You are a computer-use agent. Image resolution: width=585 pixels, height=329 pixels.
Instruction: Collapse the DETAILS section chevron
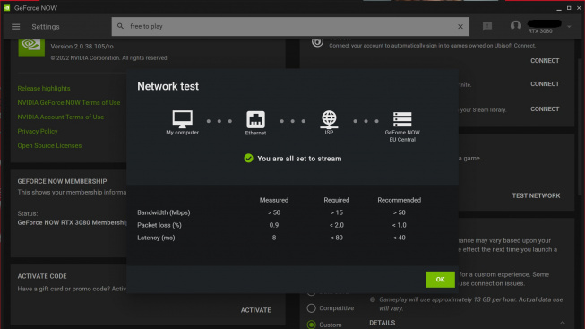click(x=563, y=323)
